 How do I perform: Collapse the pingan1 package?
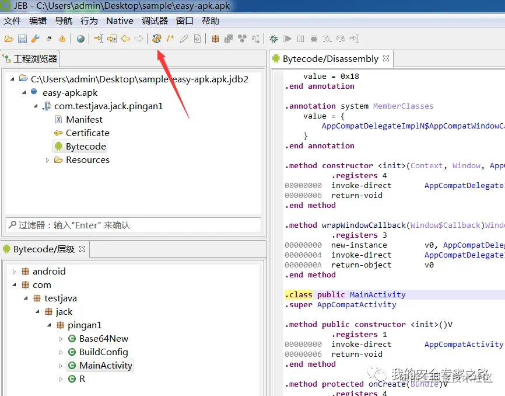coord(50,325)
